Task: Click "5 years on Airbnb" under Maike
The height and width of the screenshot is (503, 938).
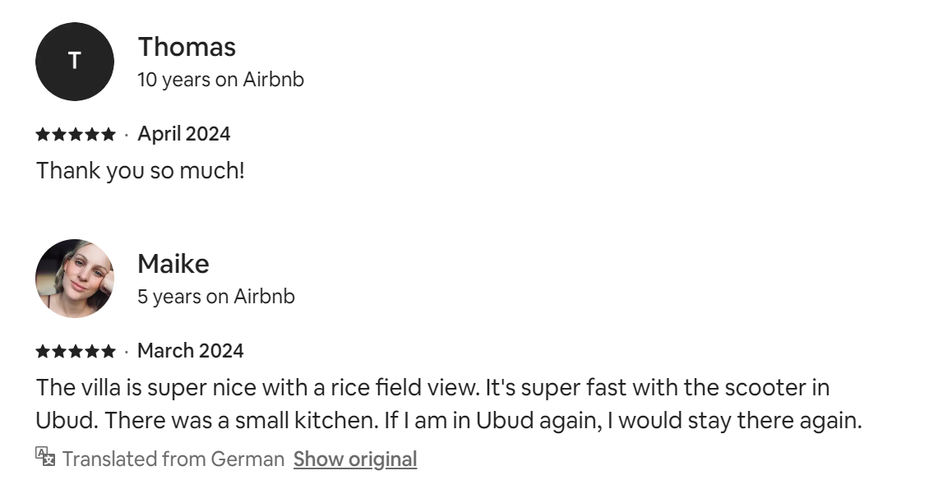Action: tap(215, 297)
